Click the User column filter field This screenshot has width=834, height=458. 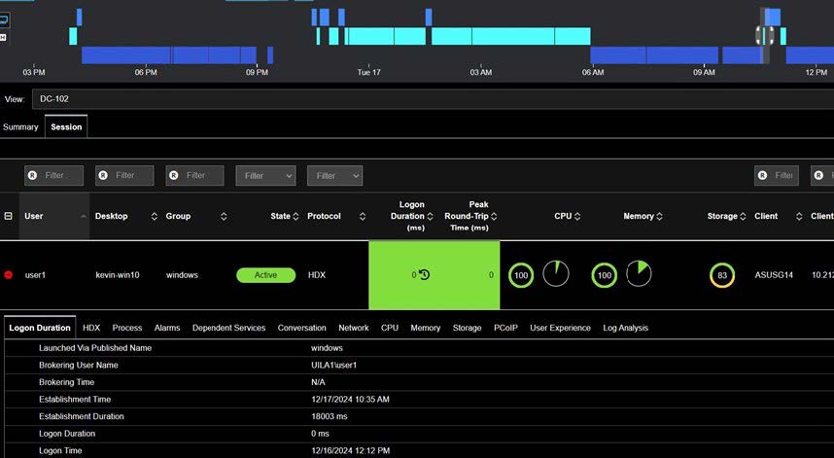coord(53,176)
